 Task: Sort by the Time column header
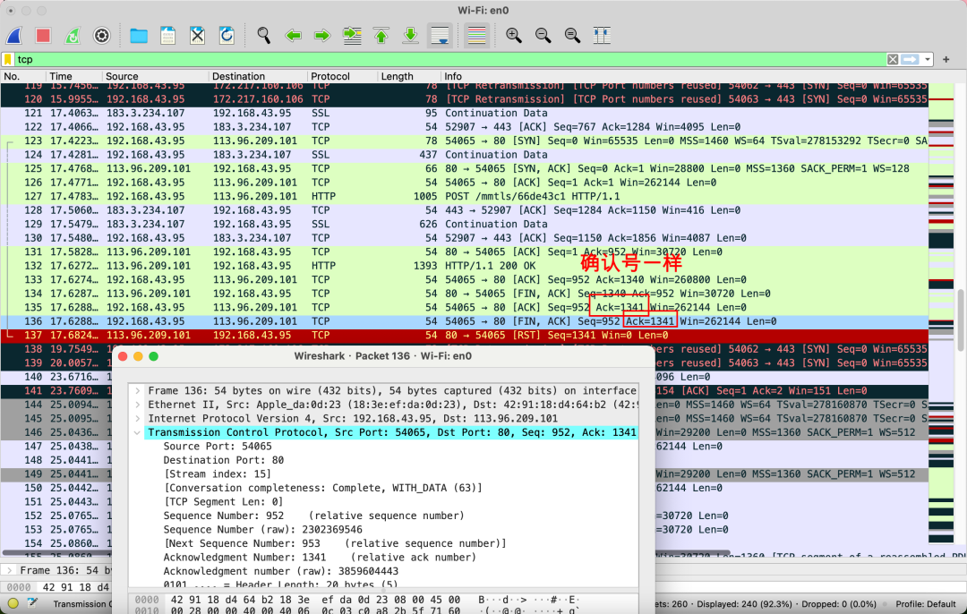pos(74,76)
